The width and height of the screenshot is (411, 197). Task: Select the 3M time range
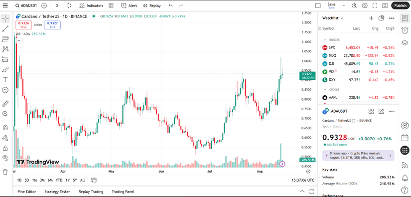point(42,180)
